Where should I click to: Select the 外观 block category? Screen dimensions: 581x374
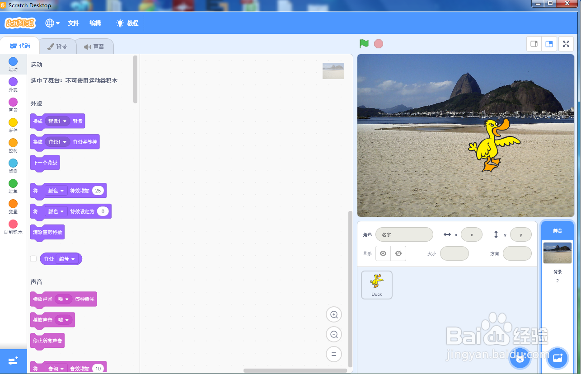coord(13,85)
